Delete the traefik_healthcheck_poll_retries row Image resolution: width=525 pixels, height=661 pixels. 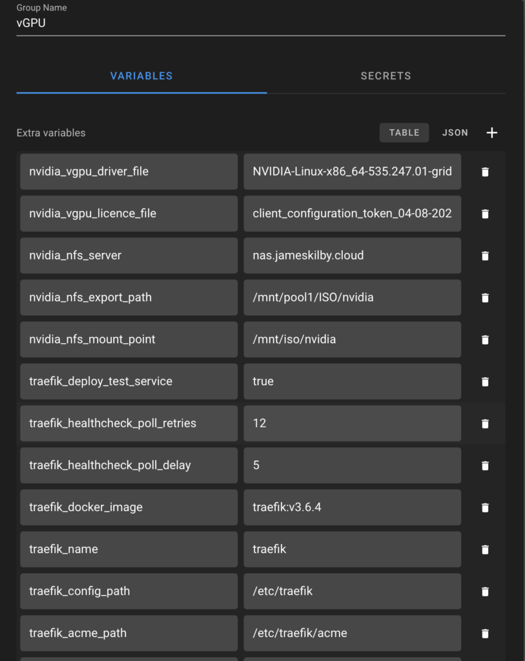485,423
